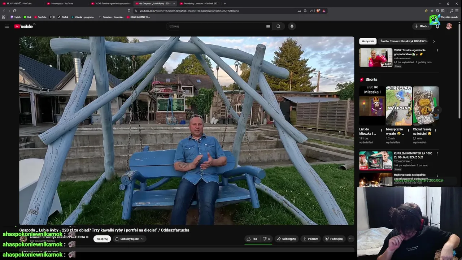Open browser main hamburger menu
462x260 pixels.
(457, 11)
